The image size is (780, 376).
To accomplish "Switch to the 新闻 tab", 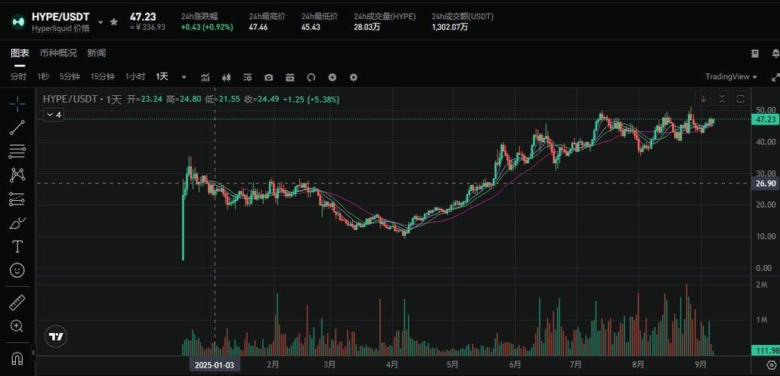I will (97, 53).
